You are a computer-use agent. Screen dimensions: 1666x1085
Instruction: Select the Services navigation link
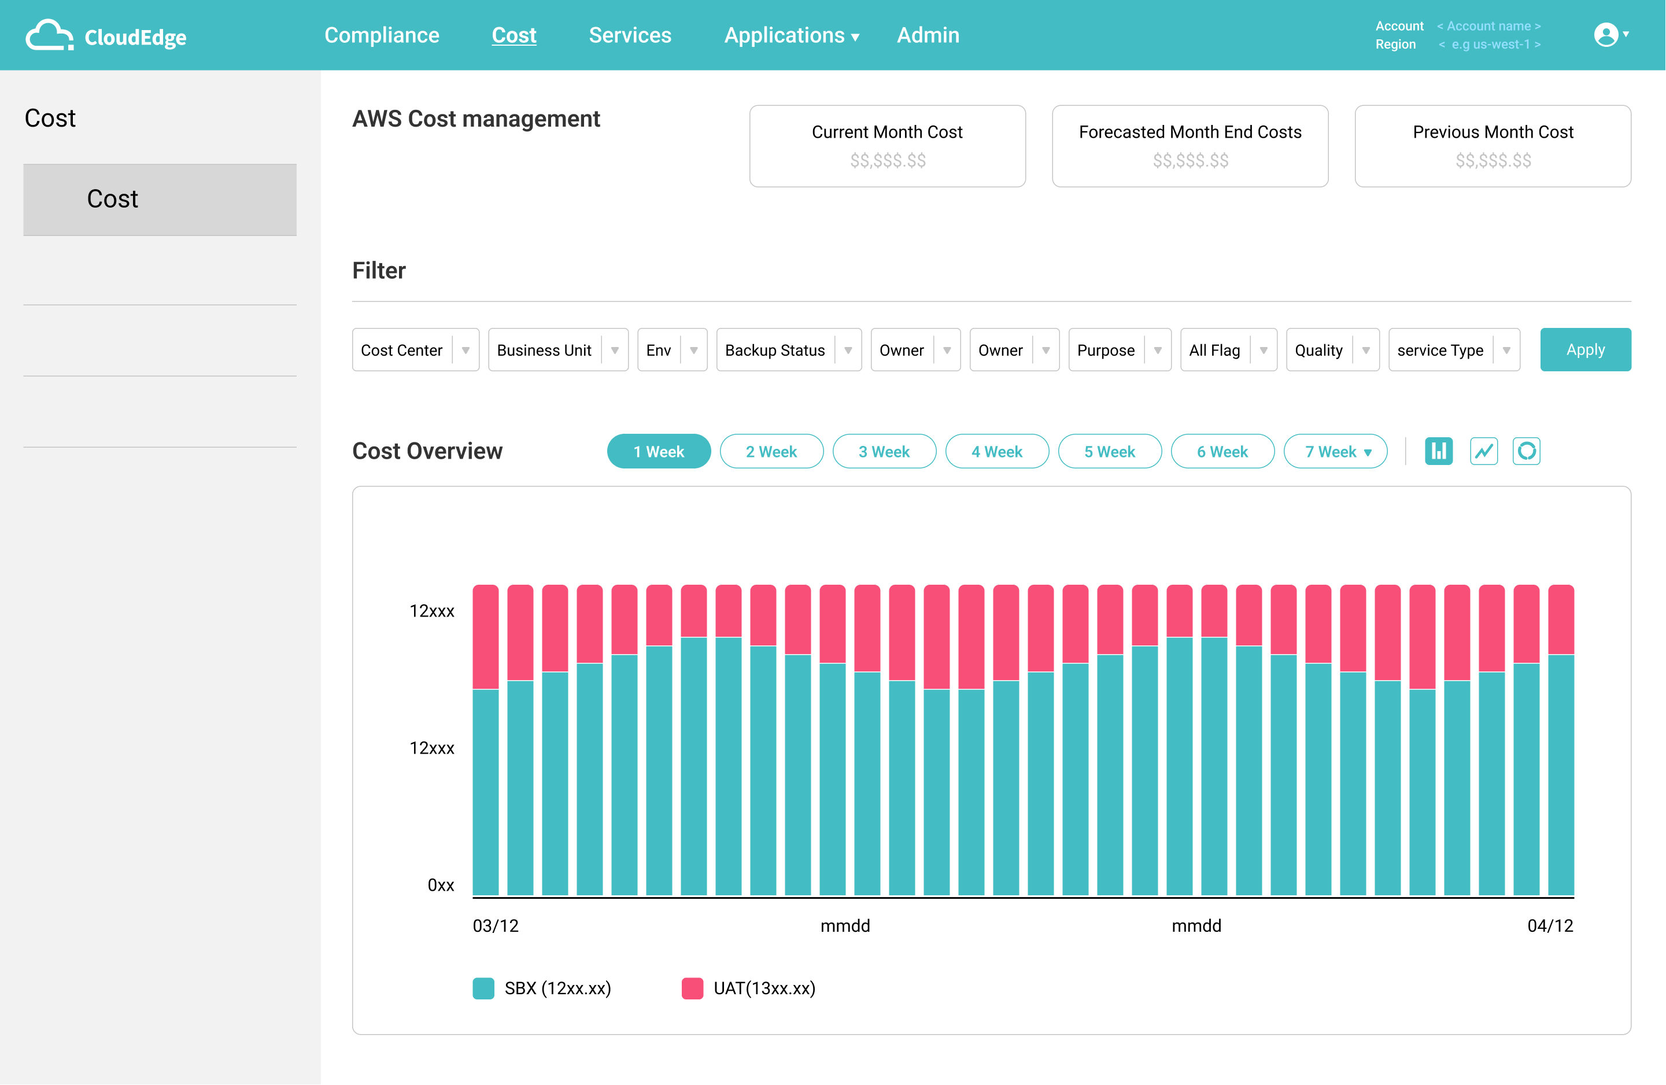pos(629,35)
